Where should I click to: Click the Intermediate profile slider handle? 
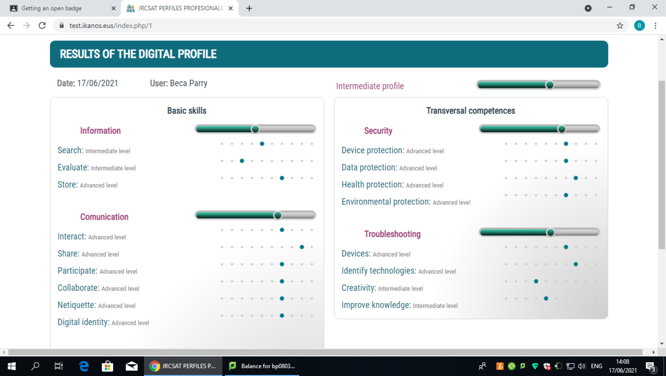click(550, 85)
